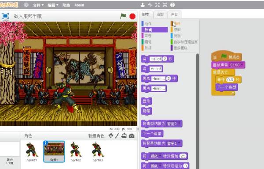
Task: Select Sprite2 thumbnail
Action: (76, 151)
